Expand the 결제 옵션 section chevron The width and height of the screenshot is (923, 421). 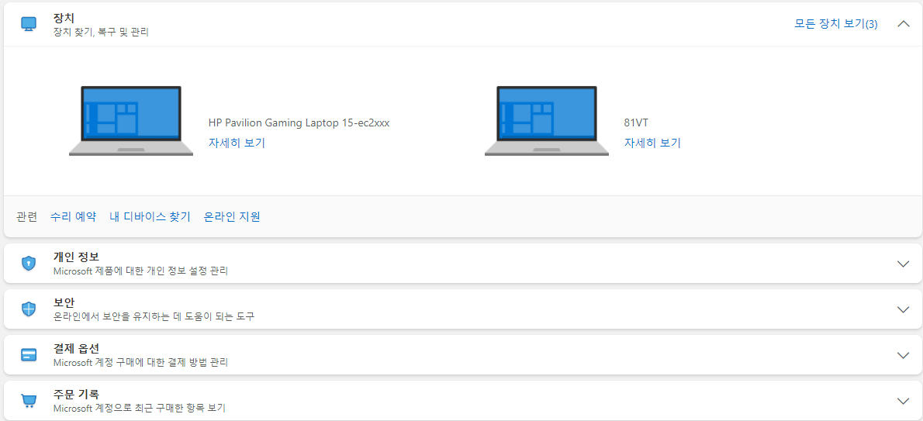click(x=904, y=355)
